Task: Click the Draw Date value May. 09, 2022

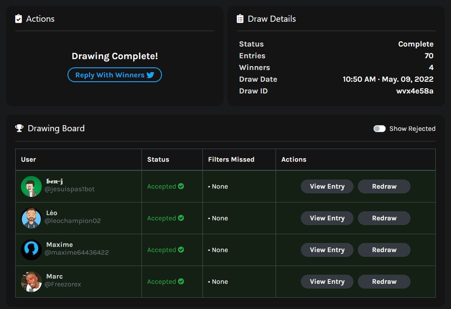Action: [x=407, y=79]
